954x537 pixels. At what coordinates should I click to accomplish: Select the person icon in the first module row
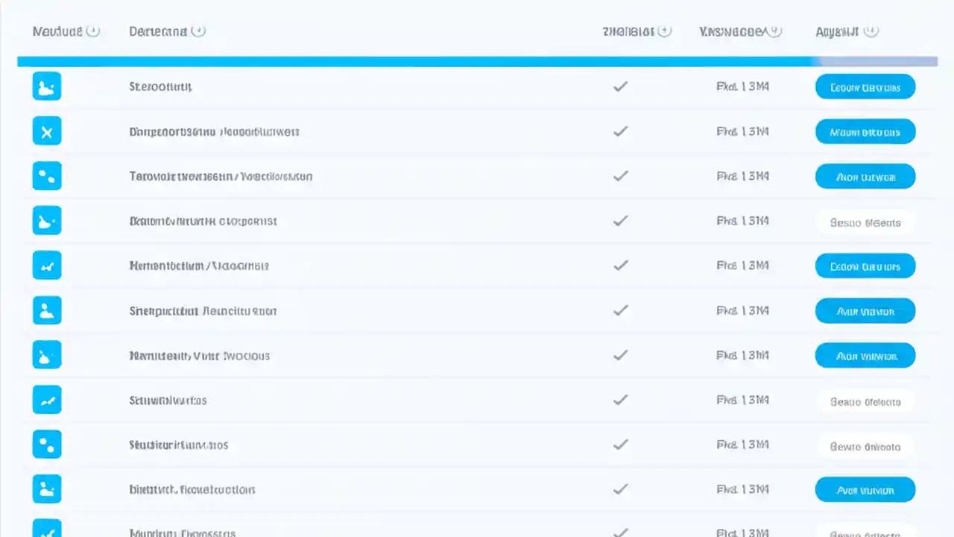tap(47, 87)
